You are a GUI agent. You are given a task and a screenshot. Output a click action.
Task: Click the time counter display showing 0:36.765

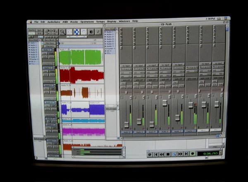210,154
